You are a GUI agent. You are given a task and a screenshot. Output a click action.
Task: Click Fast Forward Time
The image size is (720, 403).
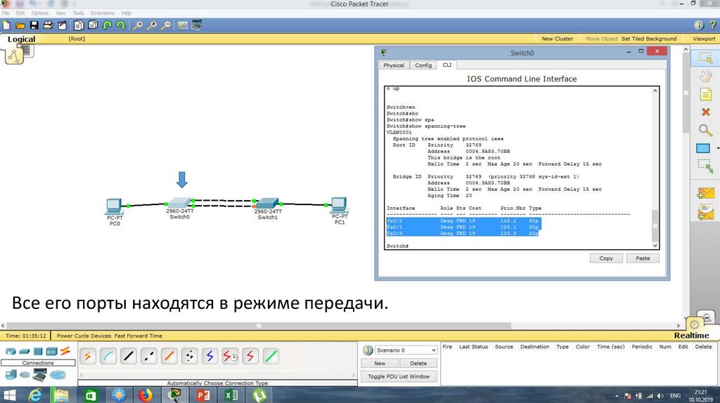pos(139,336)
